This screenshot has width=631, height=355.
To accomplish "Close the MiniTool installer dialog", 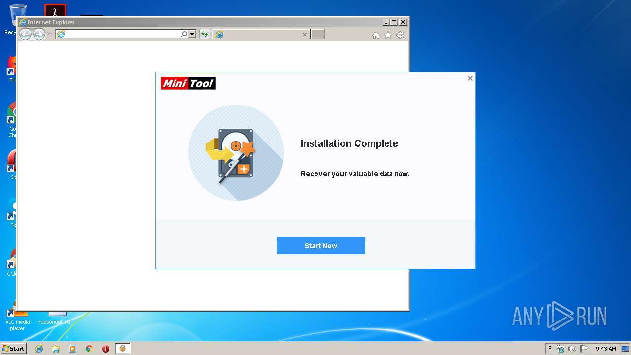I will point(470,78).
